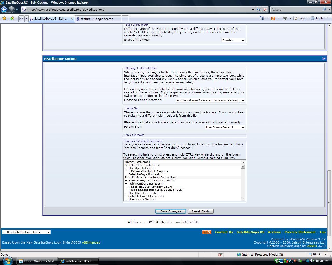
Task: Click the SatelliteGuys.US taskbar button
Action: click(78, 261)
